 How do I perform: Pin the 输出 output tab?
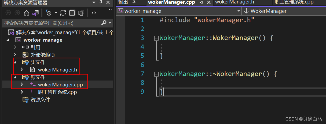[x=134, y=2]
